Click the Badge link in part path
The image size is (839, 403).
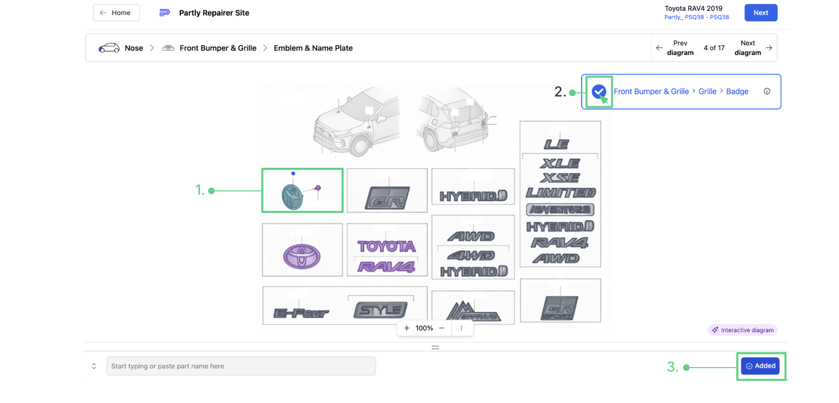click(737, 91)
